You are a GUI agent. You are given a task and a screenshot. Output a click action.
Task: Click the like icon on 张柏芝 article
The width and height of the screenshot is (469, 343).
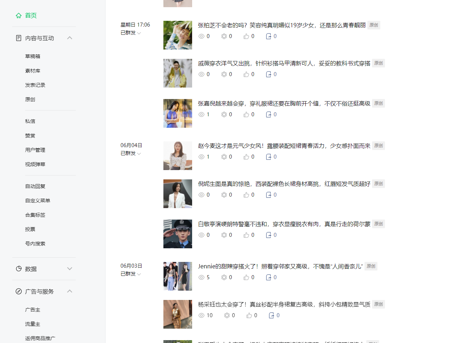pyautogui.click(x=246, y=36)
